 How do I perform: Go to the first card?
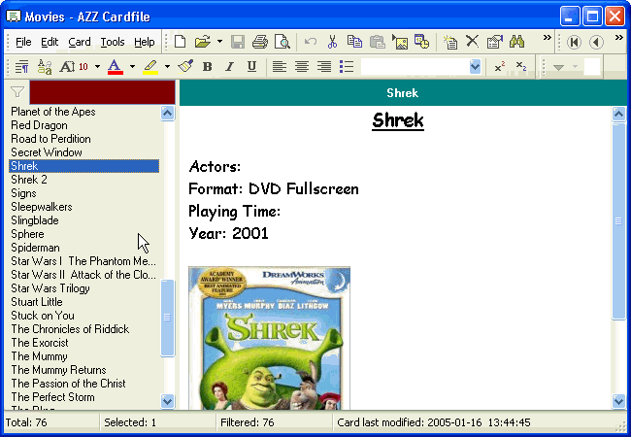tap(574, 42)
